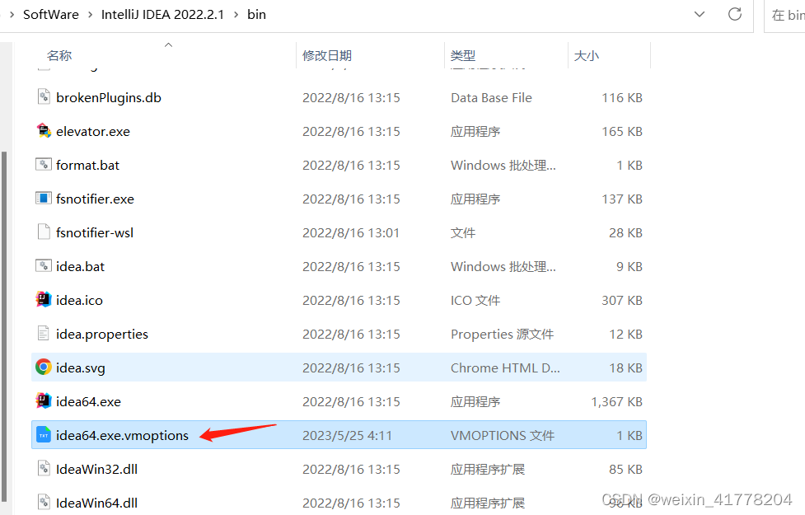Select the IdeaWin64.dll extension file
Viewport: 805px width, 515px height.
[98, 503]
